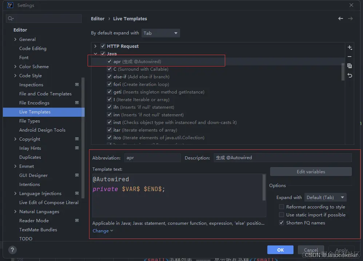
Task: Click inside the Template text editor
Action: point(177,195)
